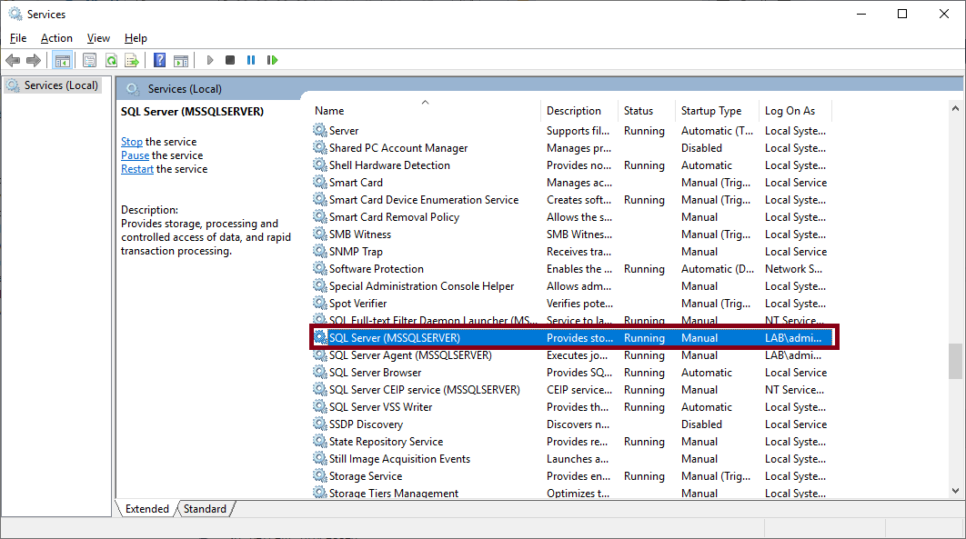Screen dimensions: 966x539
Task: Click the Back arrow toolbar icon
Action: click(x=13, y=60)
